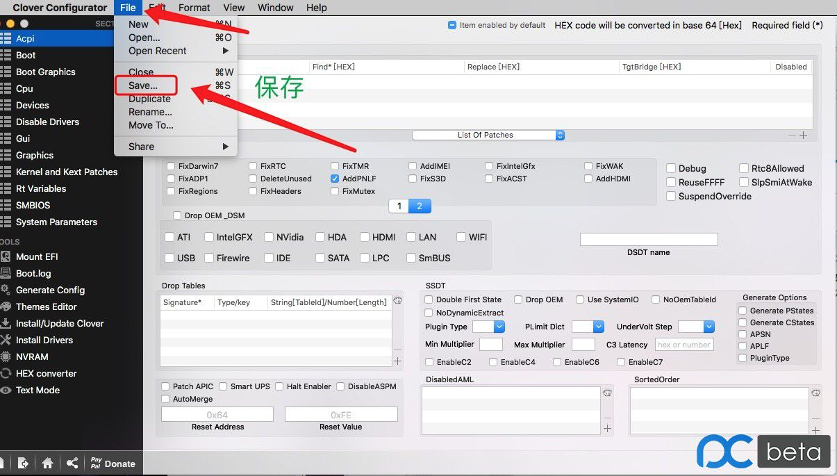This screenshot has height=476, width=837.
Task: Open the Format menu
Action: 194,8
